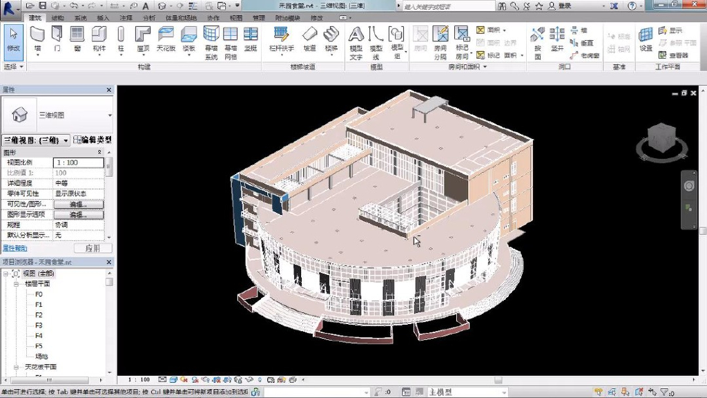707x398 pixels.
Task: Select the 模型线 model line tool
Action: pos(376,43)
